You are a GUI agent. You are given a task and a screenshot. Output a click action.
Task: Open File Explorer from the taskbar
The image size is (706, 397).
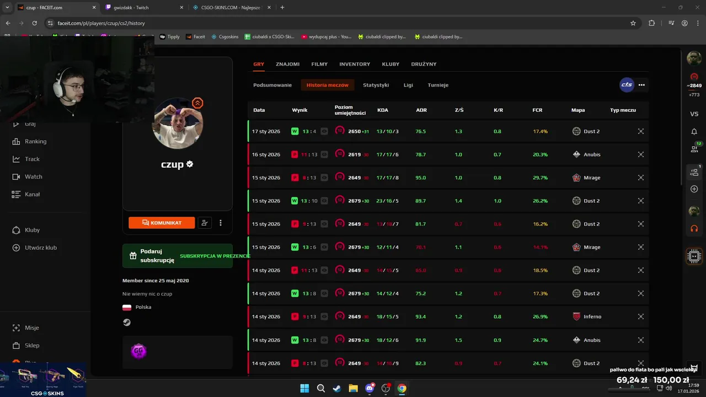point(353,388)
